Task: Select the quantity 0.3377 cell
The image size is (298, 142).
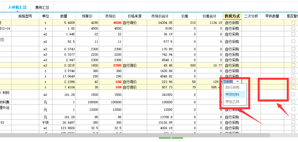Action: tap(64, 55)
